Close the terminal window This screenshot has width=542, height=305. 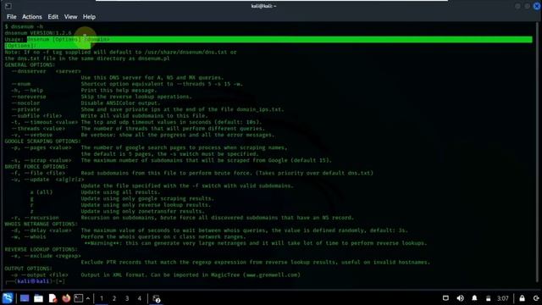point(537,6)
